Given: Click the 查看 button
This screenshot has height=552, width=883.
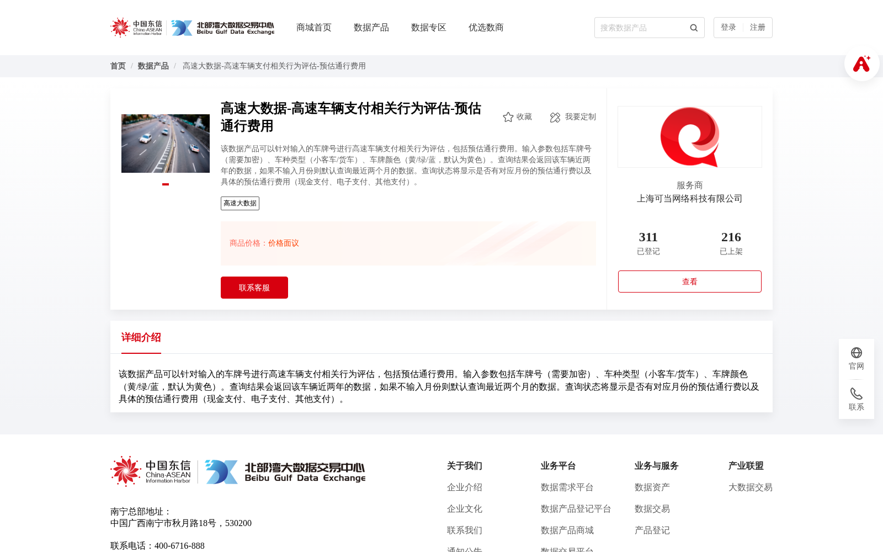Looking at the screenshot, I should 690,282.
